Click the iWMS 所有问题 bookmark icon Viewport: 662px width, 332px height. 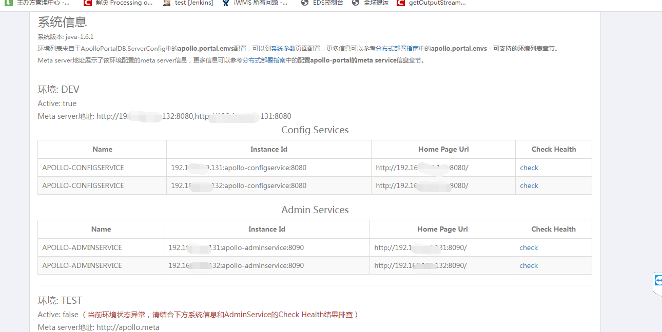[x=224, y=3]
